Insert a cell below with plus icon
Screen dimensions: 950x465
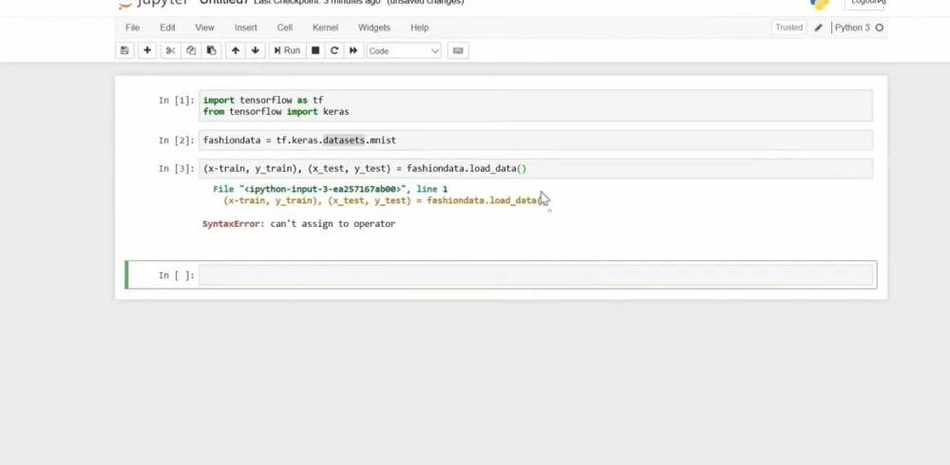point(147,51)
